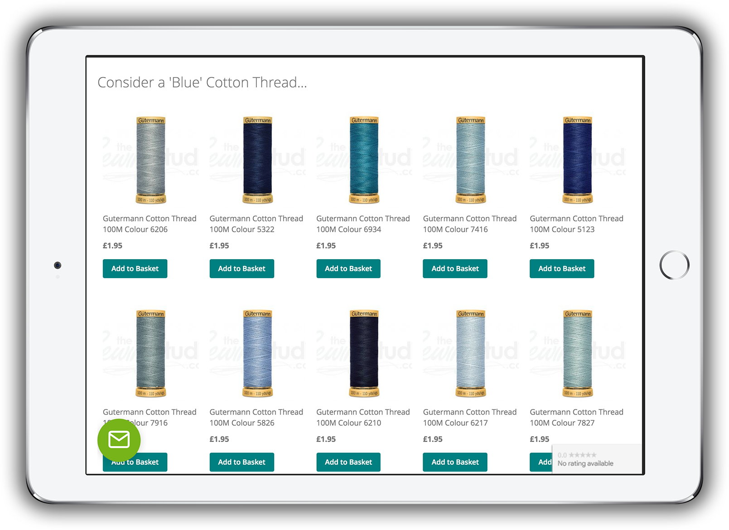
Task: View the Colour 5826 thread spool image
Action: [258, 353]
